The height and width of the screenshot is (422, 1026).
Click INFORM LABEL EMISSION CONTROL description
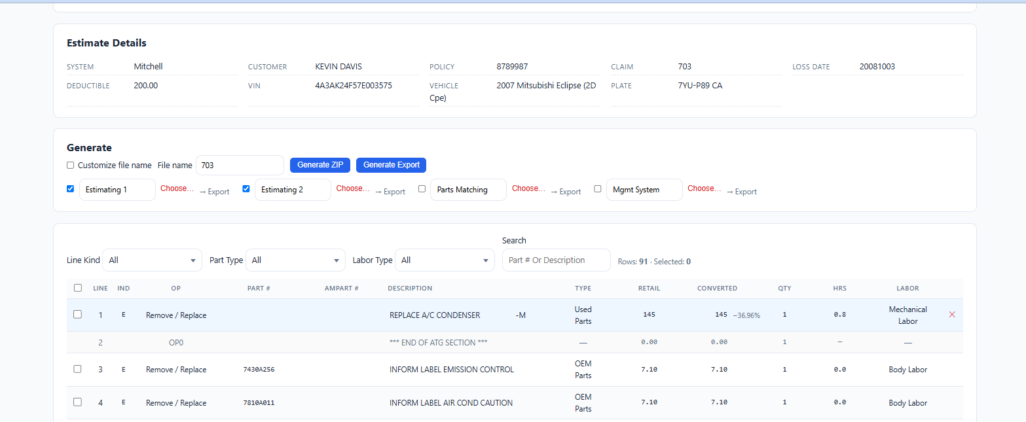(452, 370)
